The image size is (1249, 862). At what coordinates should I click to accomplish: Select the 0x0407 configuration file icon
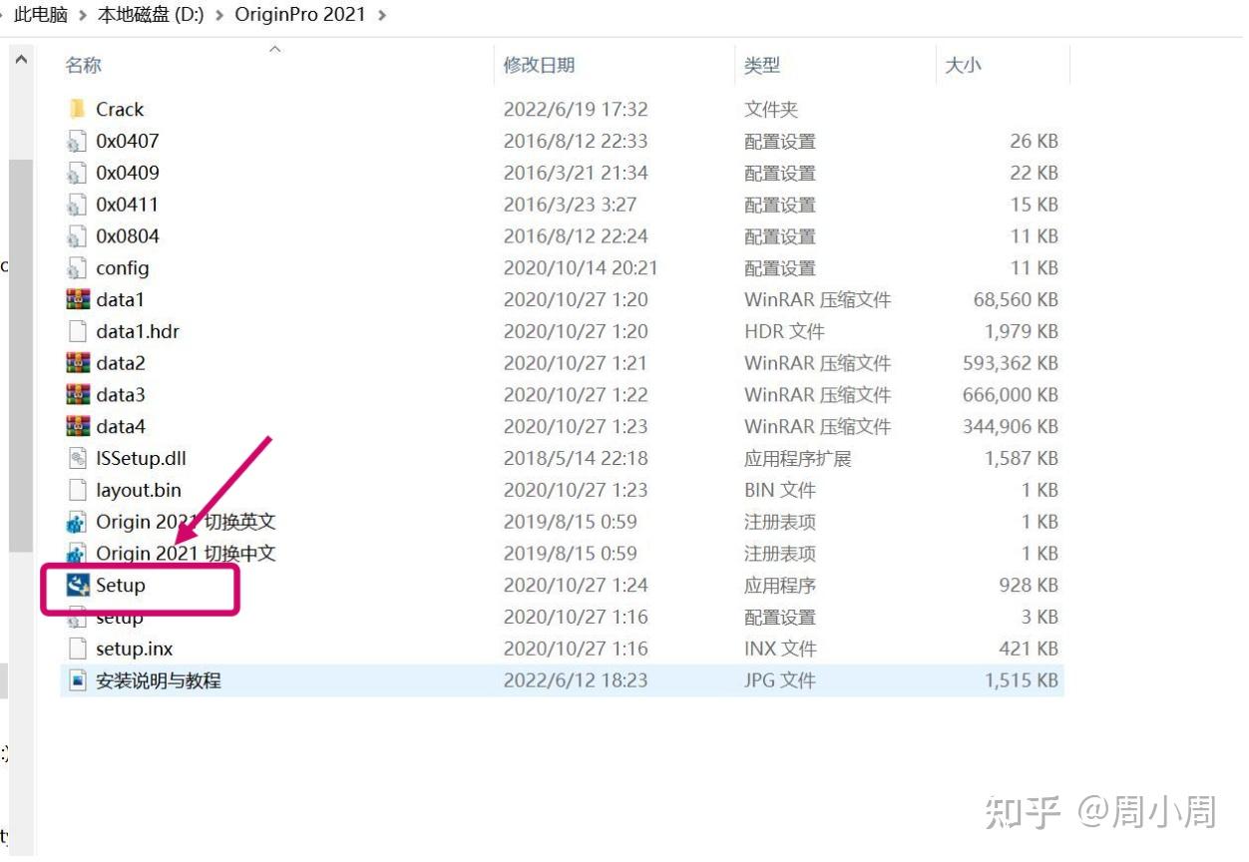[78, 141]
